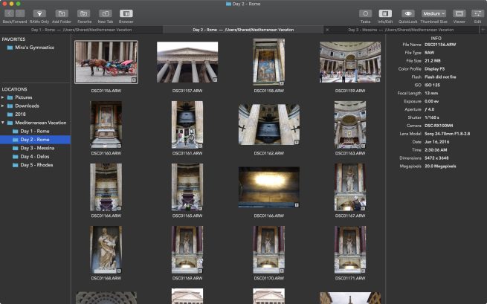The height and width of the screenshot is (304, 487).
Task: Select the Day 2 - Rome tab
Action: (x=243, y=30)
